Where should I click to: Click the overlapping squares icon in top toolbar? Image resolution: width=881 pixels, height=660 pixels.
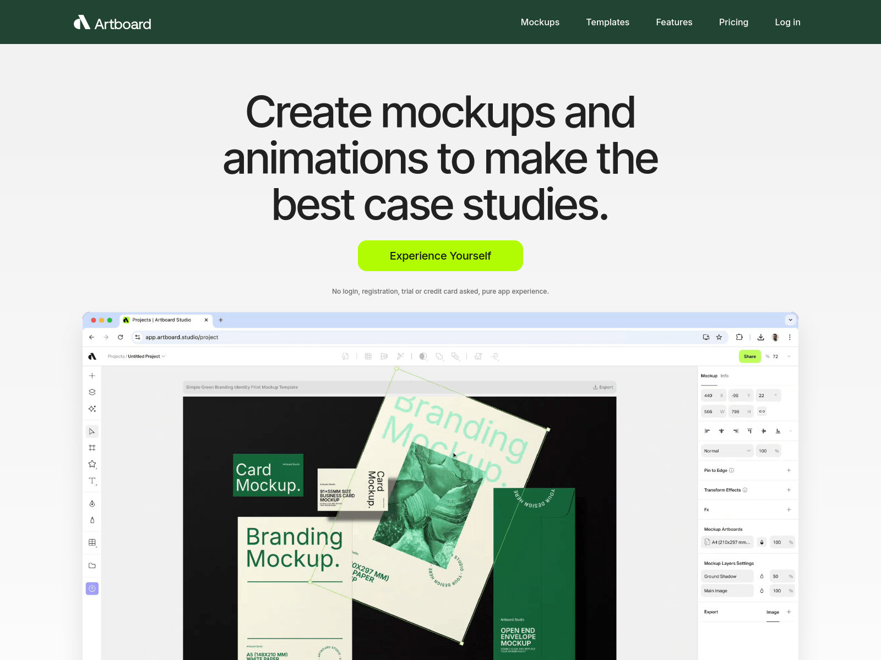point(455,356)
